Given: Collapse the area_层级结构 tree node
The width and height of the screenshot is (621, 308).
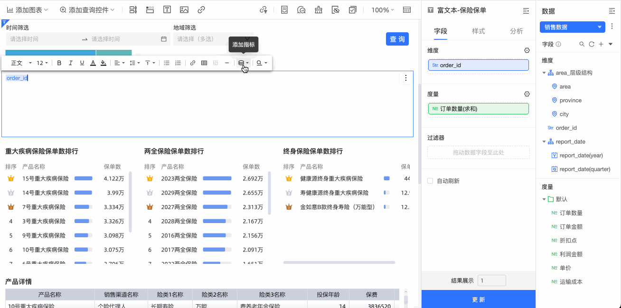Looking at the screenshot, I should tap(544, 73).
